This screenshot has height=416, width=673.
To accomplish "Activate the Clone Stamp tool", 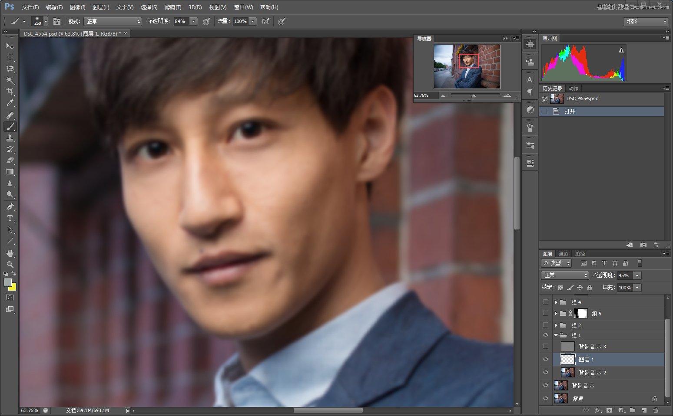I will click(x=10, y=138).
